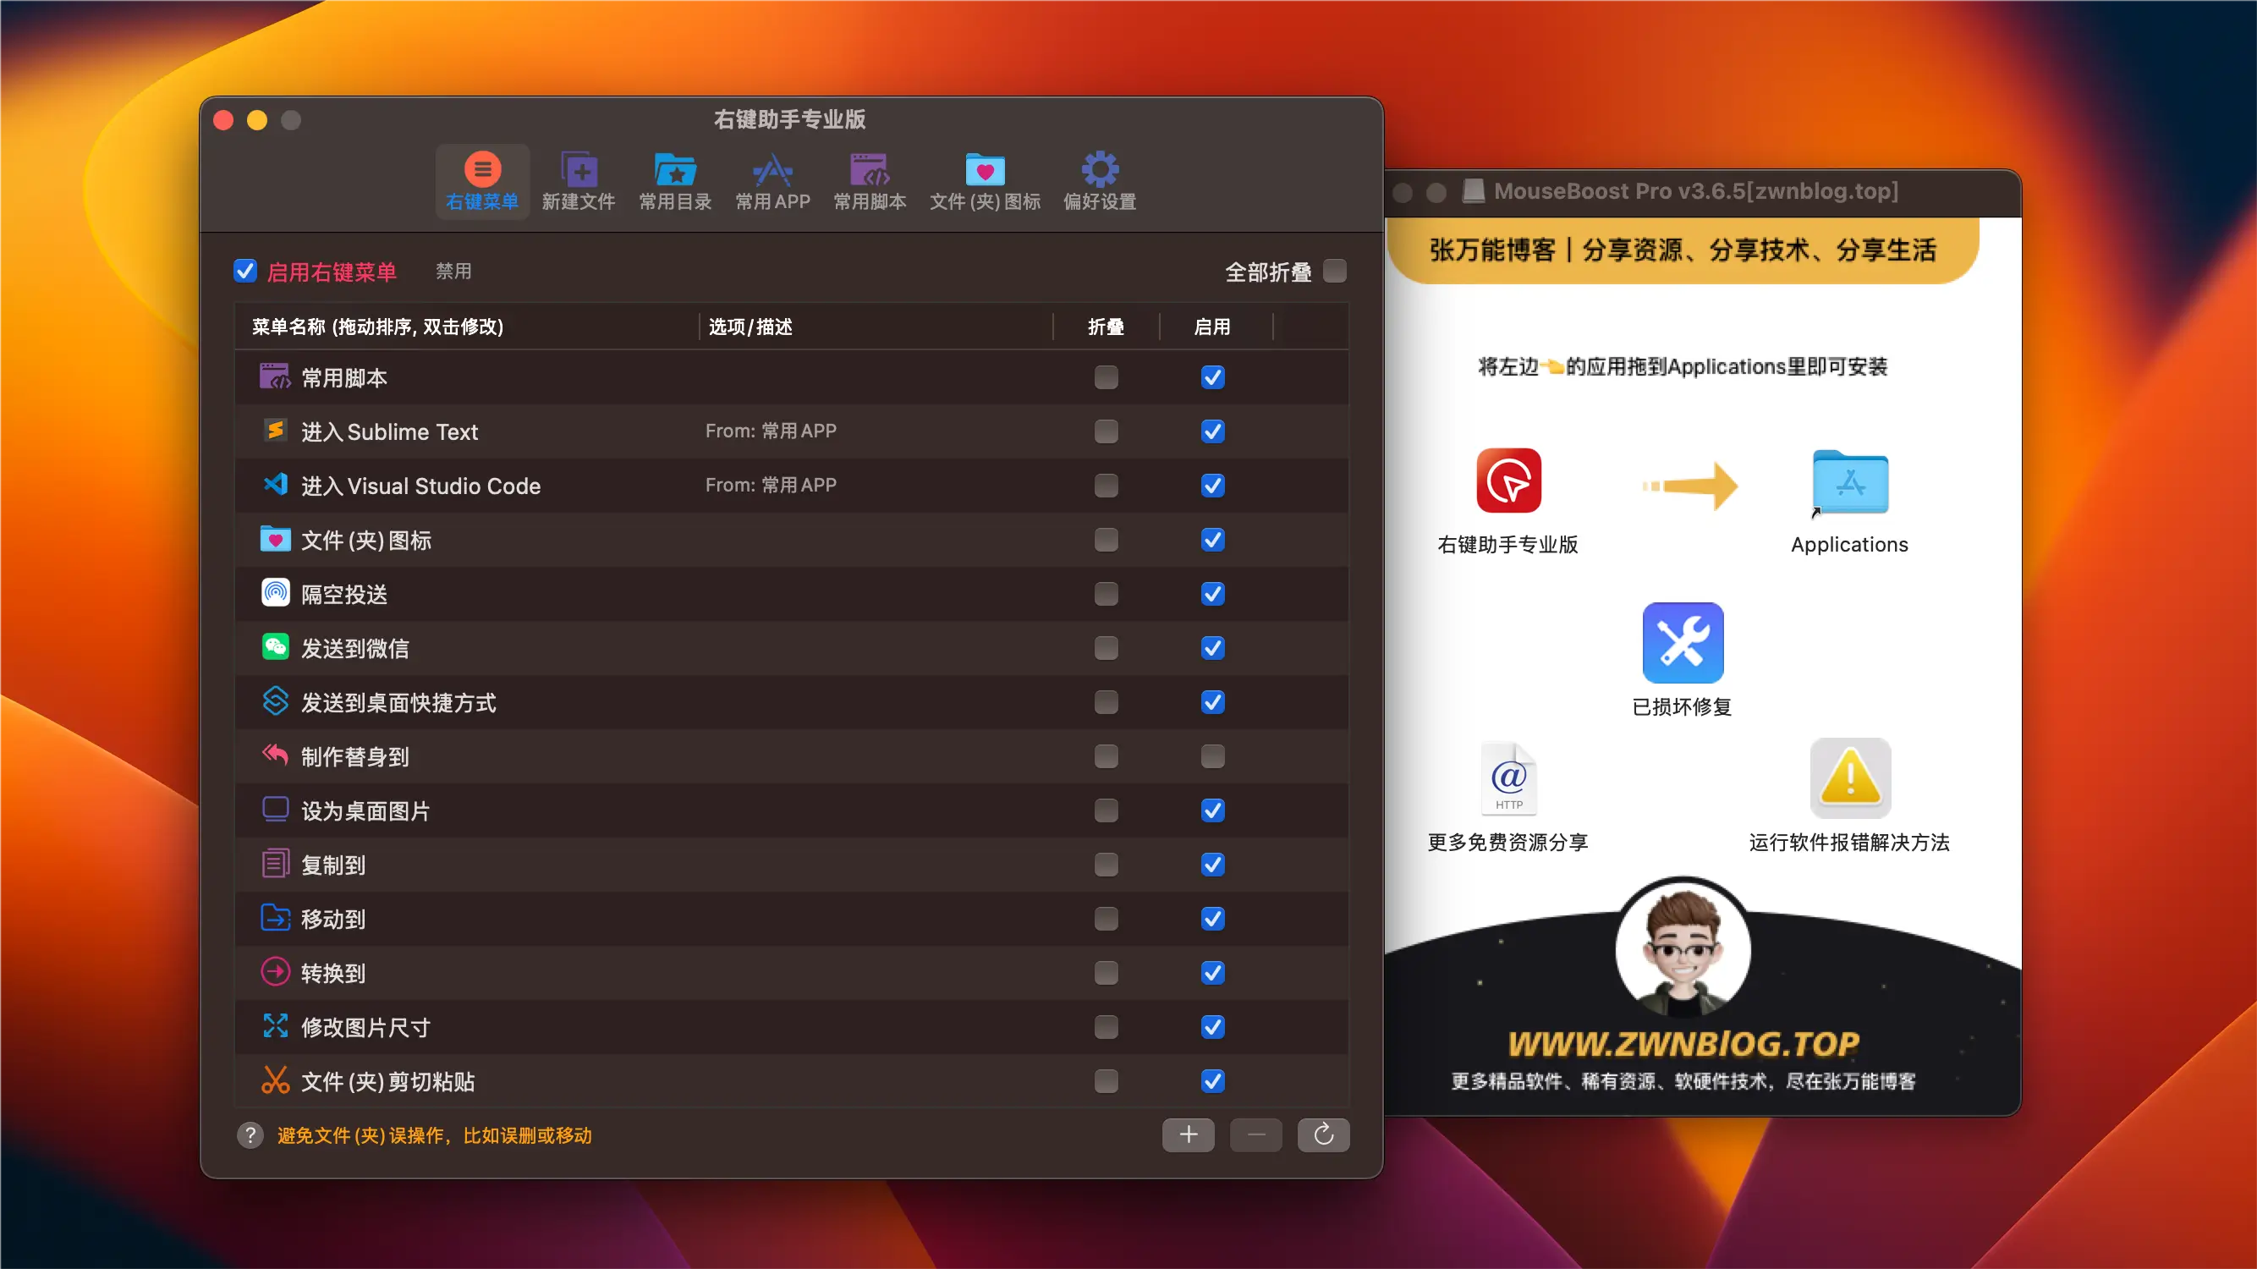Click the Applications folder in installer window
This screenshot has width=2257, height=1269.
click(x=1849, y=483)
